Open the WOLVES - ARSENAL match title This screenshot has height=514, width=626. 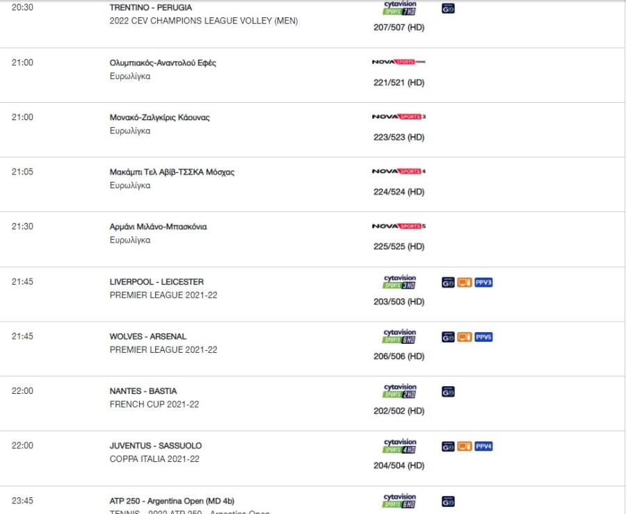click(x=147, y=336)
